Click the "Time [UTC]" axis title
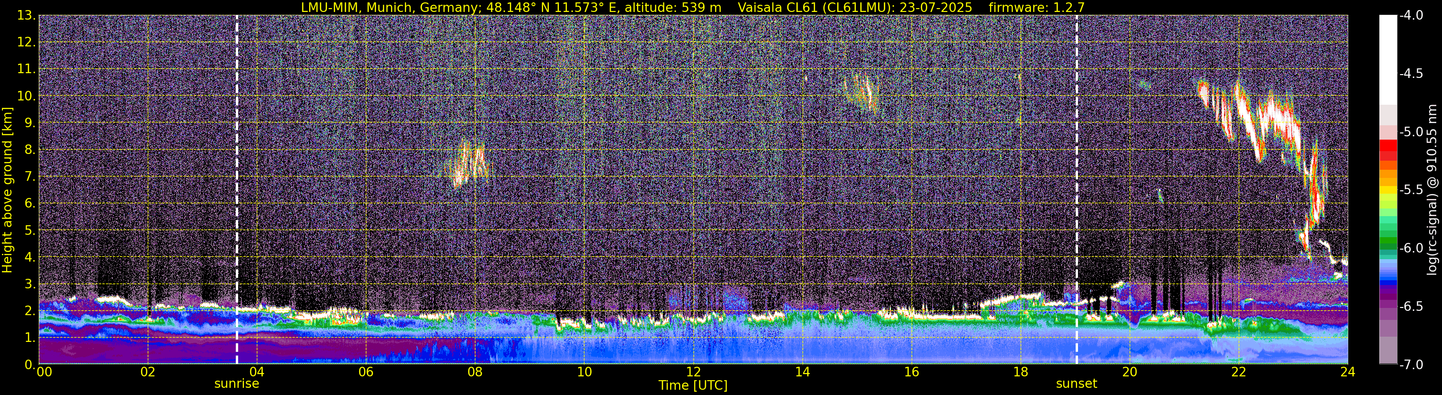The image size is (1442, 395). 693,385
